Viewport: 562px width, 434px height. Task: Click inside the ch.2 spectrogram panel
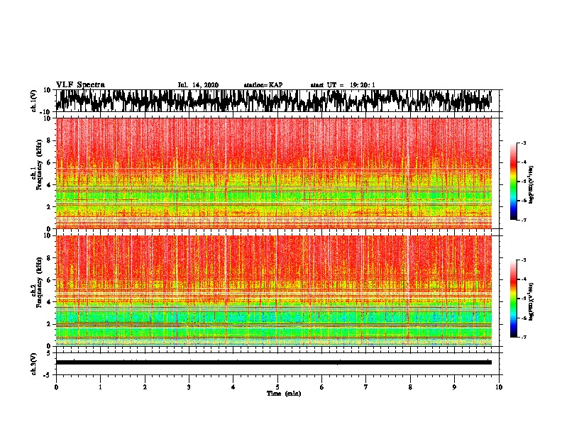click(x=273, y=291)
